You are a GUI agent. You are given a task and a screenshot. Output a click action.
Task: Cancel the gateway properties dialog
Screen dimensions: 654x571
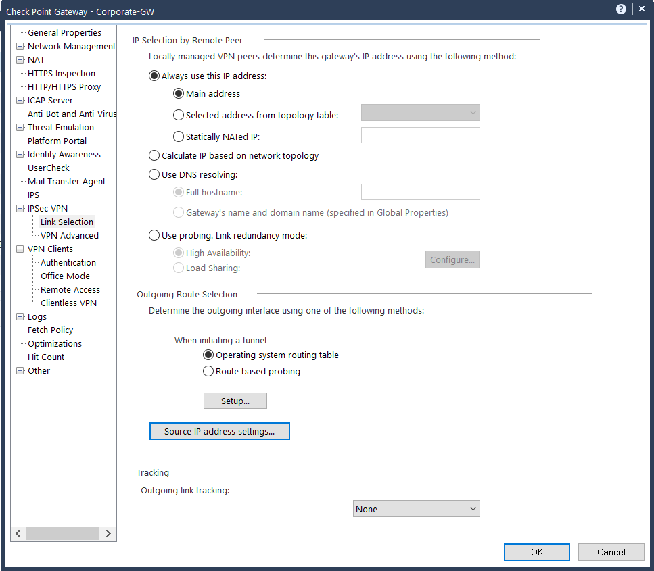[611, 552]
